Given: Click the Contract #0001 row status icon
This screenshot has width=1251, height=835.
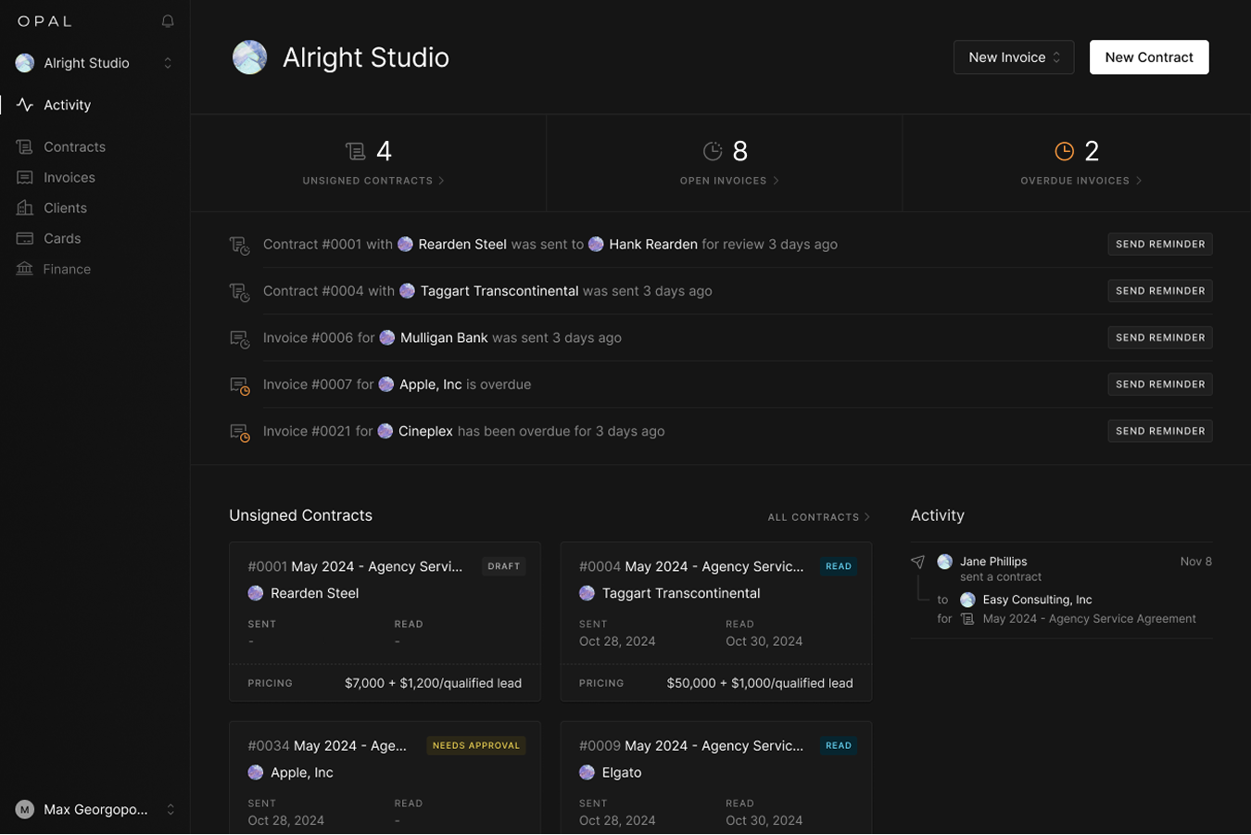Looking at the screenshot, I should coord(240,246).
